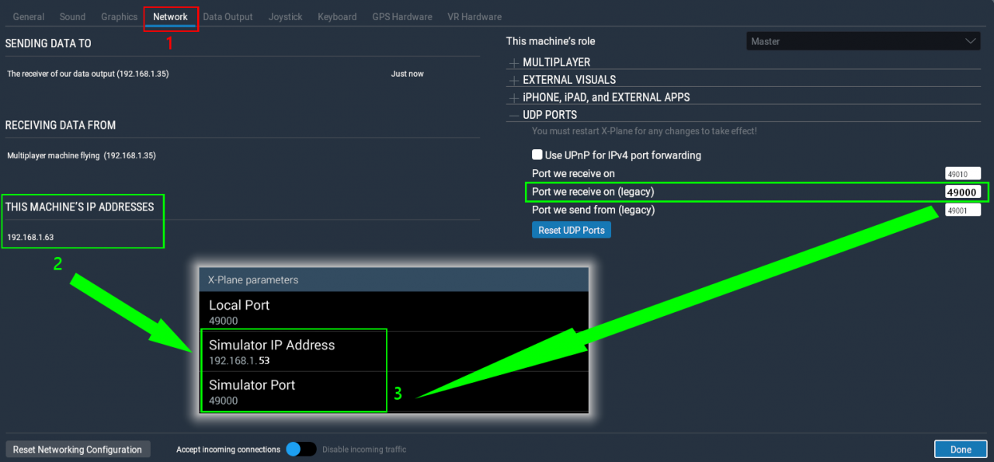
Task: Click Reset Networking Configuration button
Action: point(78,450)
